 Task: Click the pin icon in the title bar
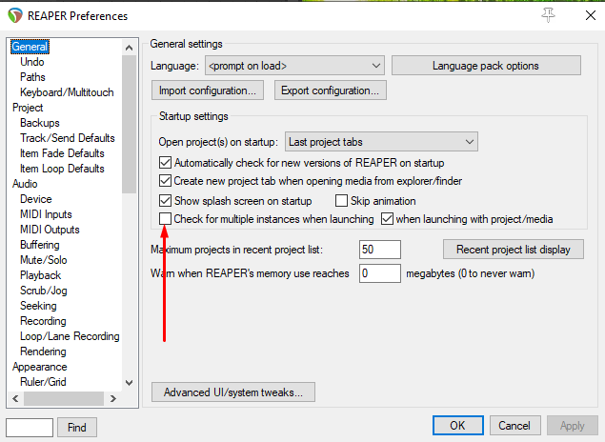548,15
